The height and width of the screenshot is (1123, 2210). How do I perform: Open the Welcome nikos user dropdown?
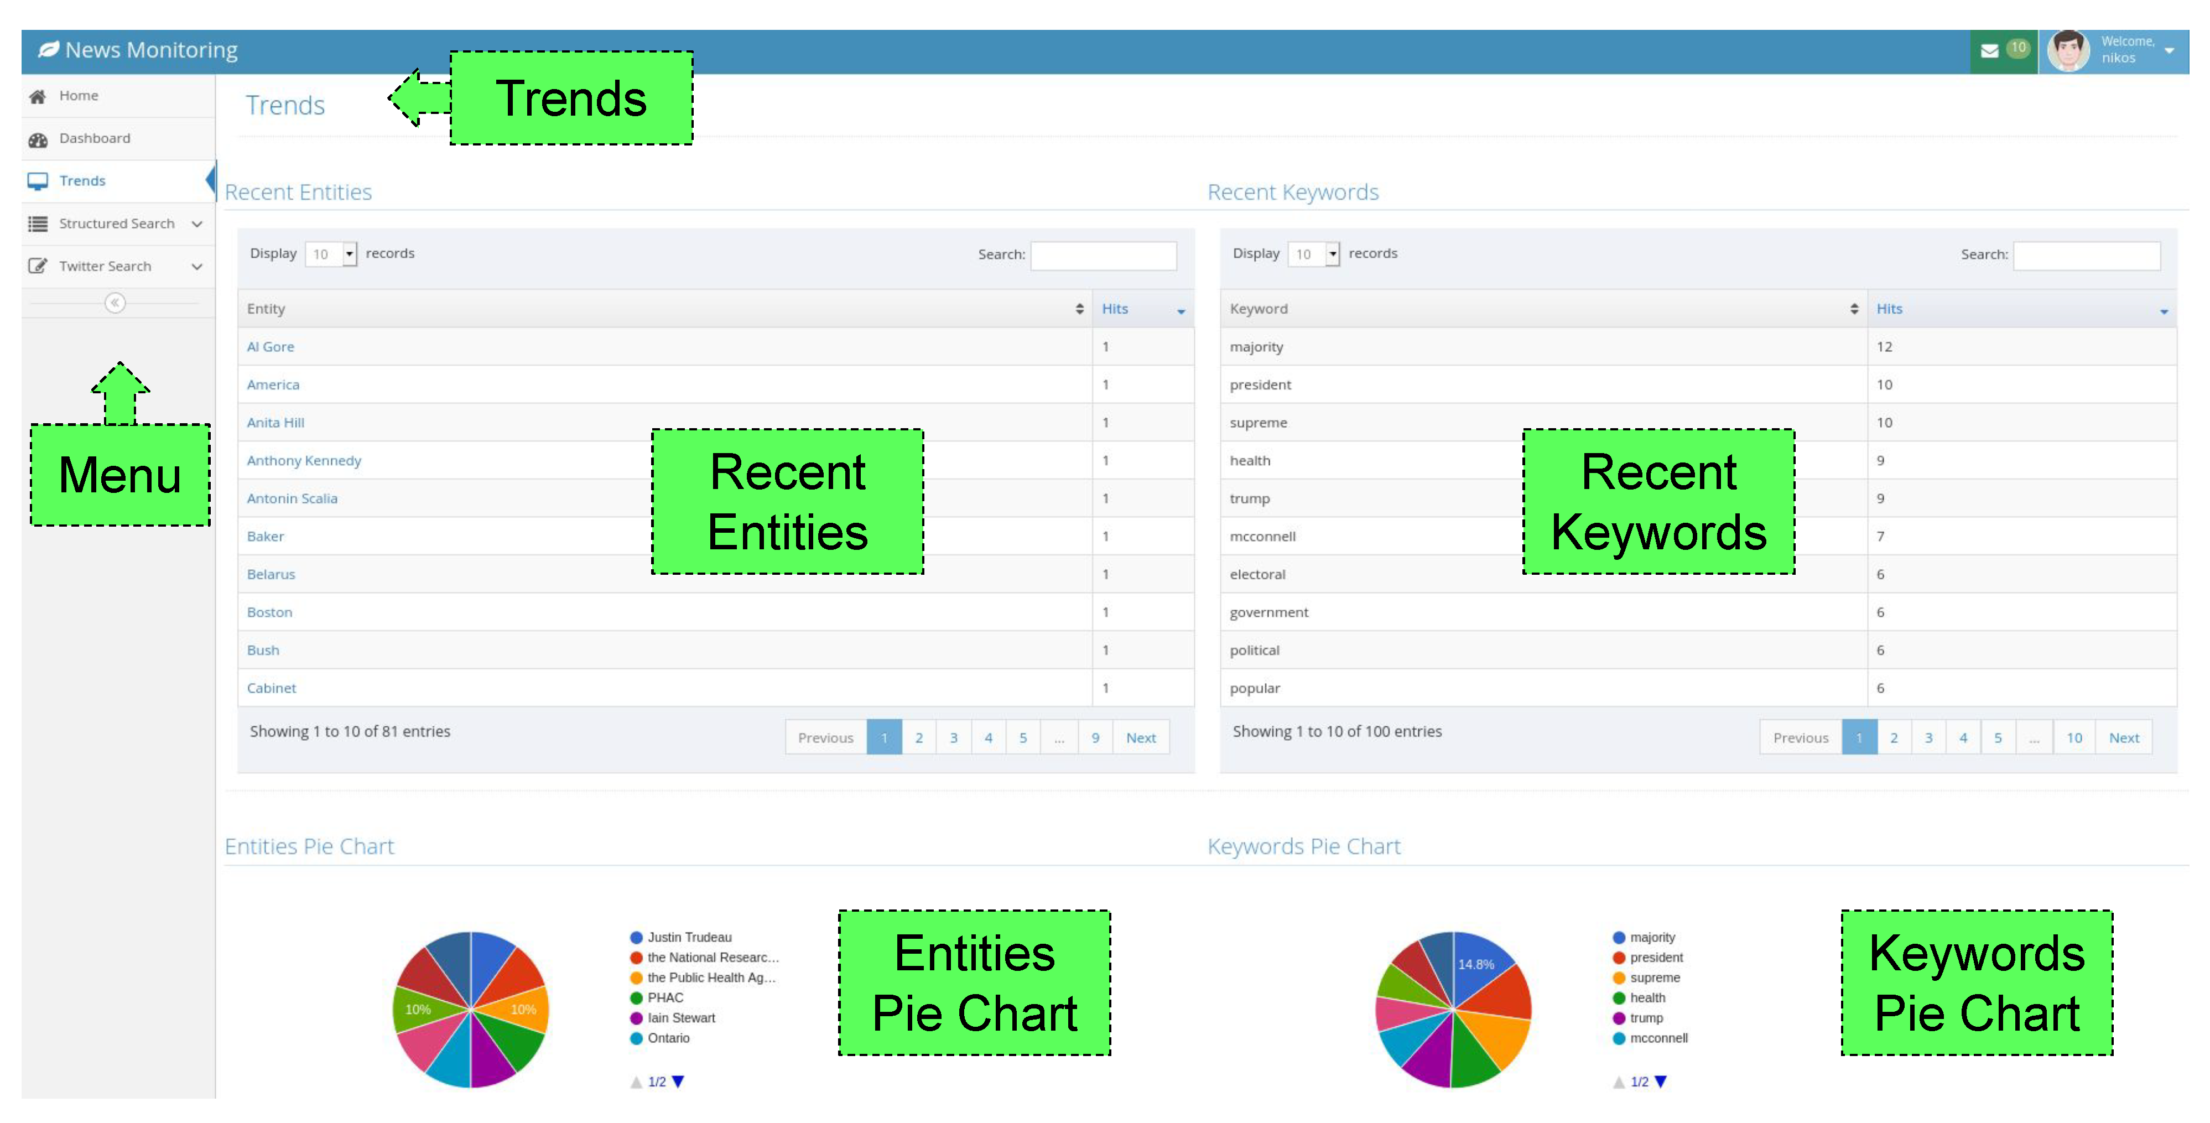(x=2169, y=50)
